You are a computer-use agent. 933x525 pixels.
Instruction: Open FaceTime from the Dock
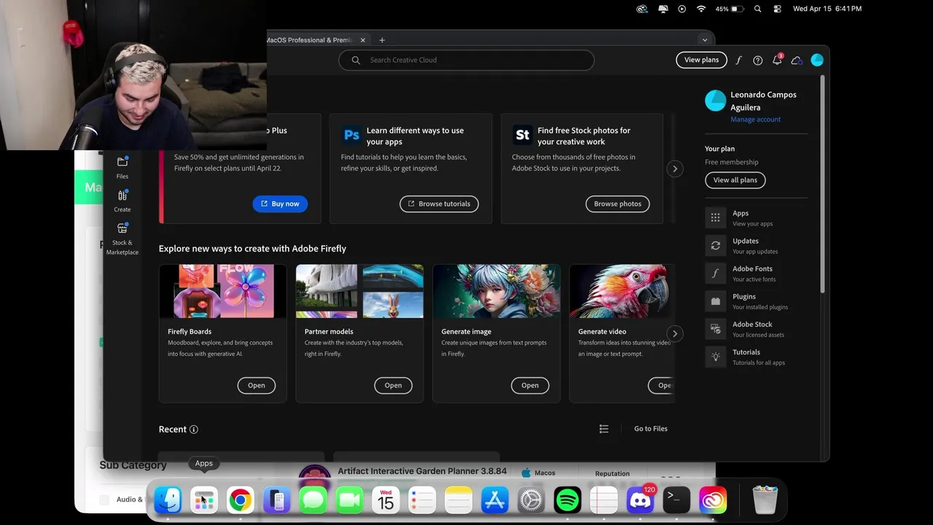click(x=350, y=500)
